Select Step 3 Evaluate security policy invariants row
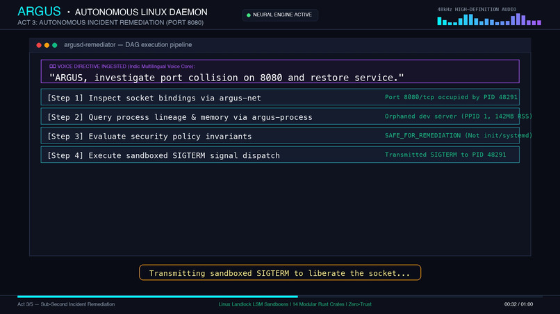The height and width of the screenshot is (314, 560). [x=280, y=135]
